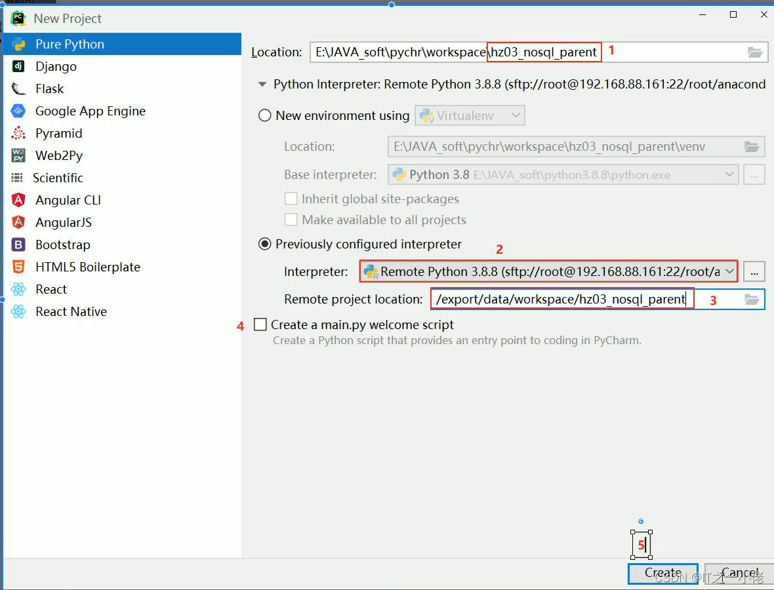The width and height of the screenshot is (774, 590).
Task: Select AngularJS project type
Action: point(122,222)
